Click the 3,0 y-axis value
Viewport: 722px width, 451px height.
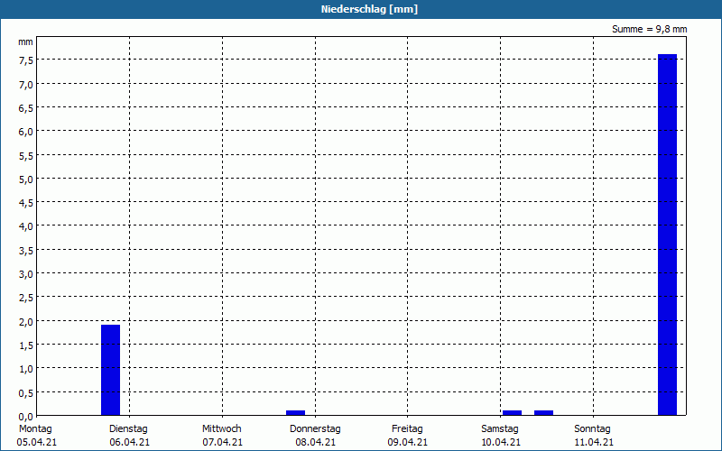tap(26, 274)
